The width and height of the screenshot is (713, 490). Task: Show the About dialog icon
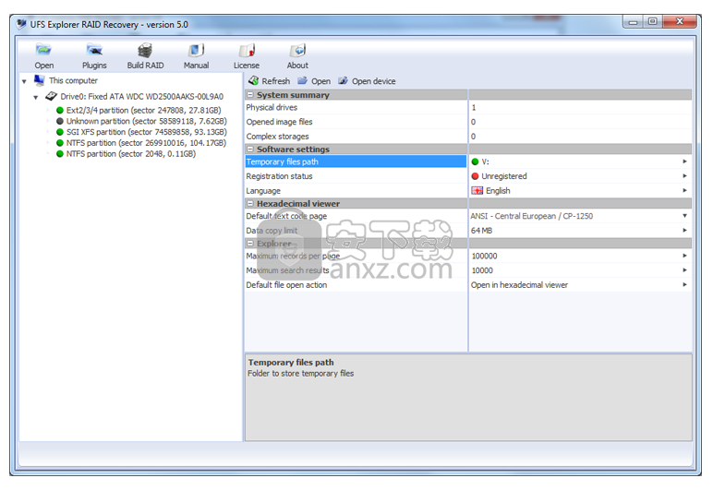(297, 50)
